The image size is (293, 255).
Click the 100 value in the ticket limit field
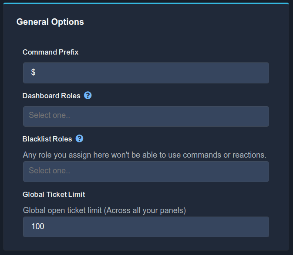pos(38,227)
